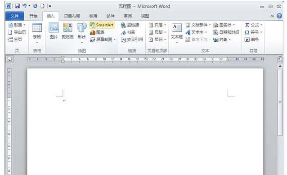Viewport: 287px width, 175px height.
Task: Click the 交叉引用 (Cross-reference) button
Action: [132, 39]
